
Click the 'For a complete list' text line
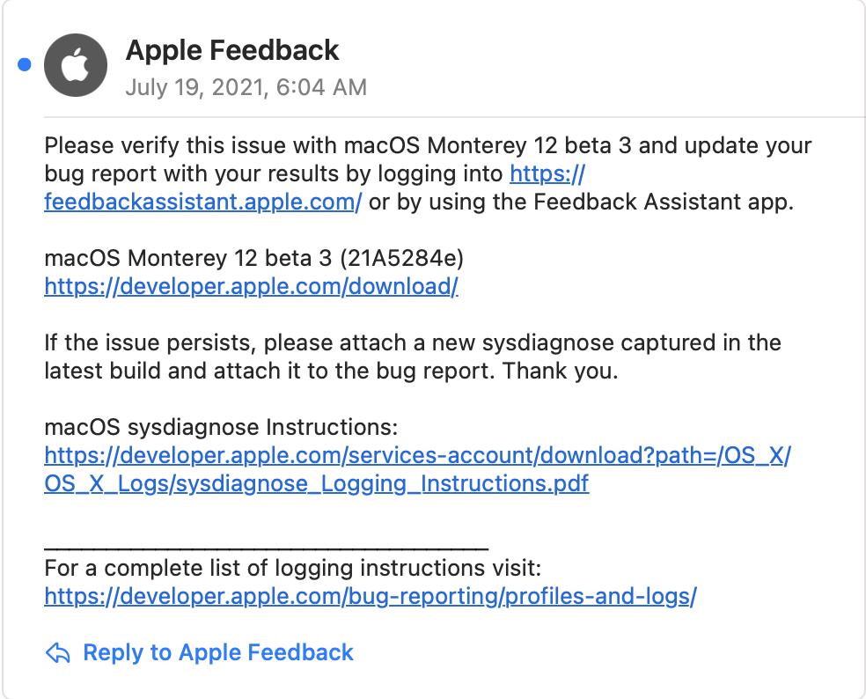(x=293, y=568)
